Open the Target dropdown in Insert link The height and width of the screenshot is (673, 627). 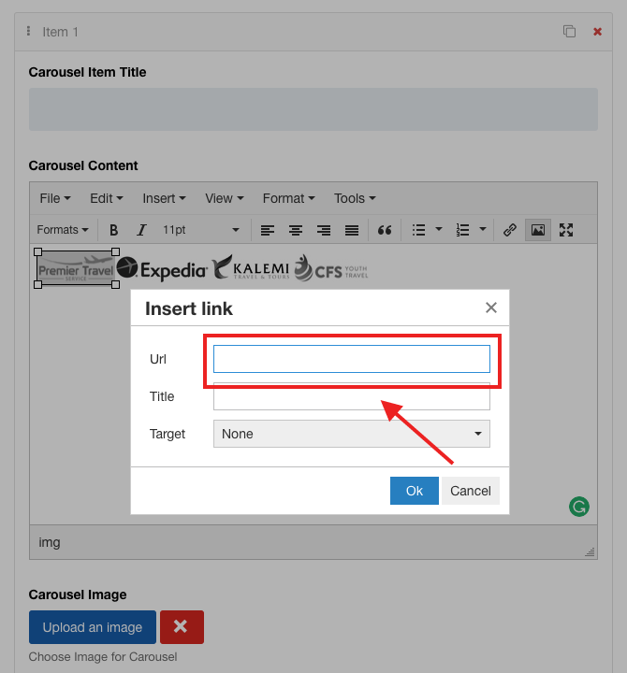point(351,434)
